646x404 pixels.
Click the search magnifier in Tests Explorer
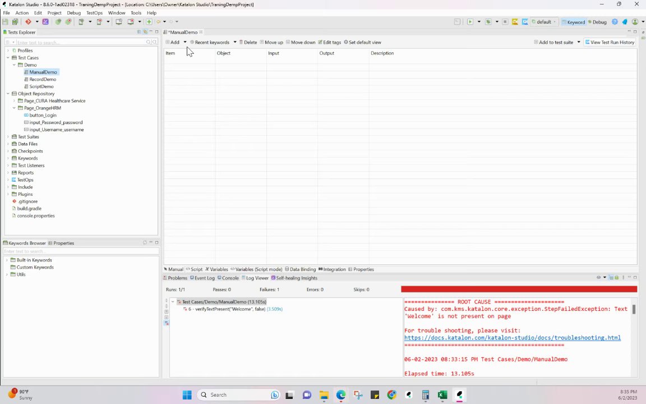tap(148, 42)
